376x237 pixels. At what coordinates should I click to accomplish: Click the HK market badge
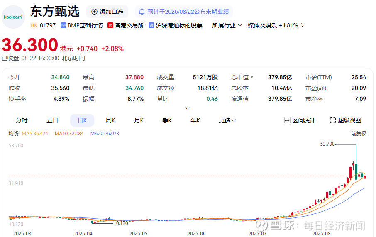click(x=34, y=25)
